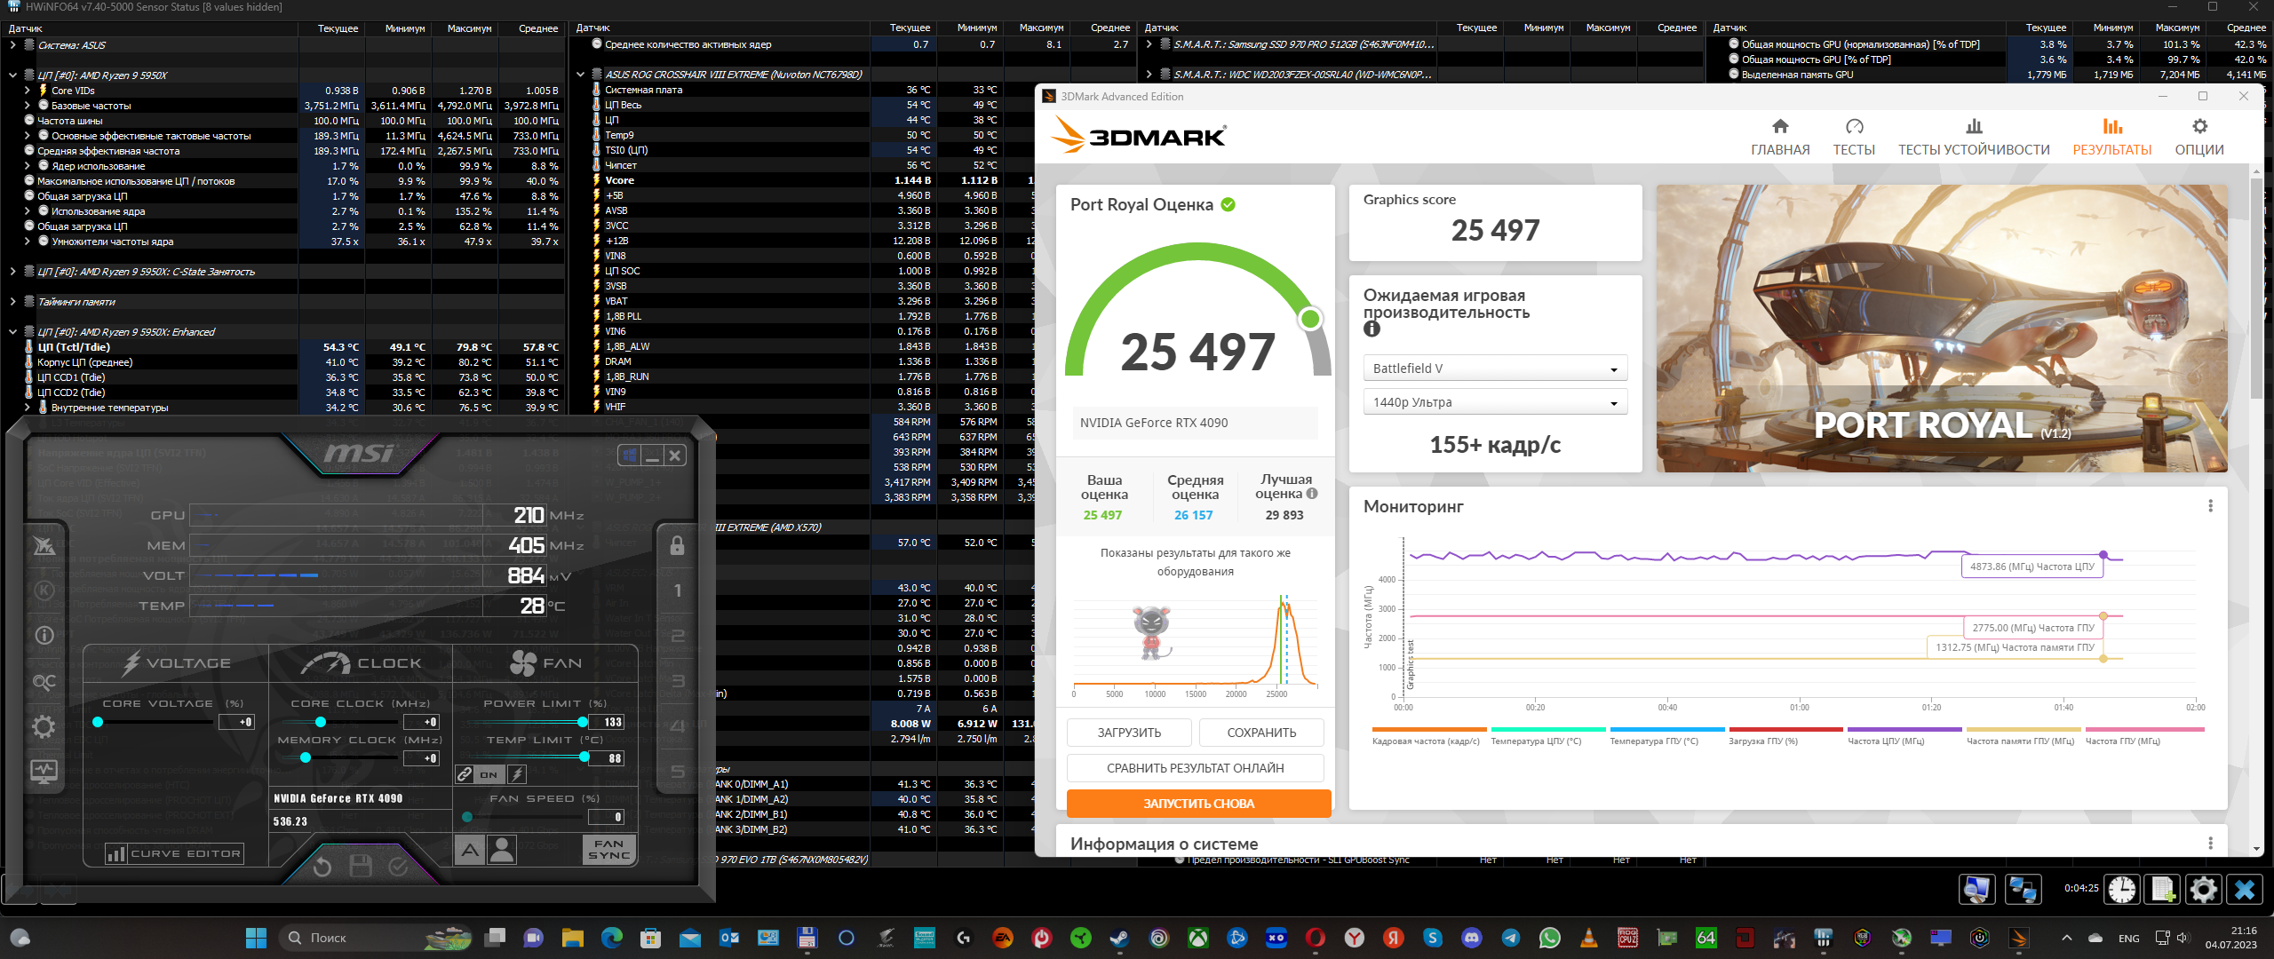
Task: Open MSI Afterburner settings gear
Action: 44,727
